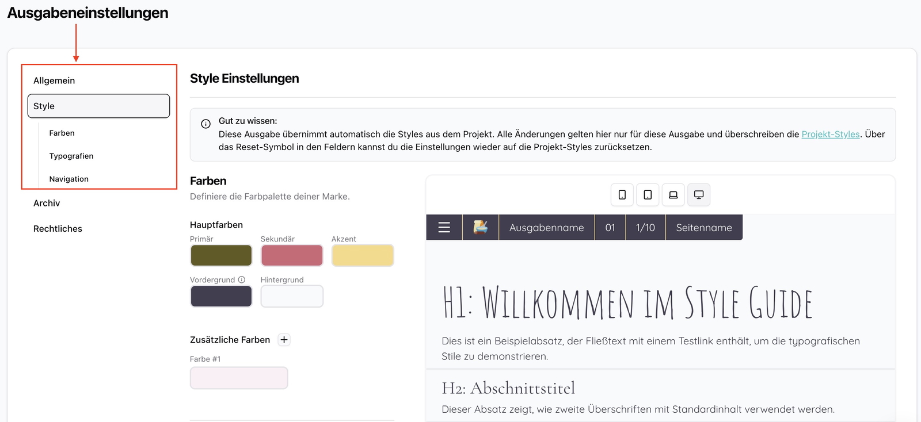Image resolution: width=921 pixels, height=422 pixels.
Task: Click the info icon next to Vordergrund
Action: click(242, 280)
